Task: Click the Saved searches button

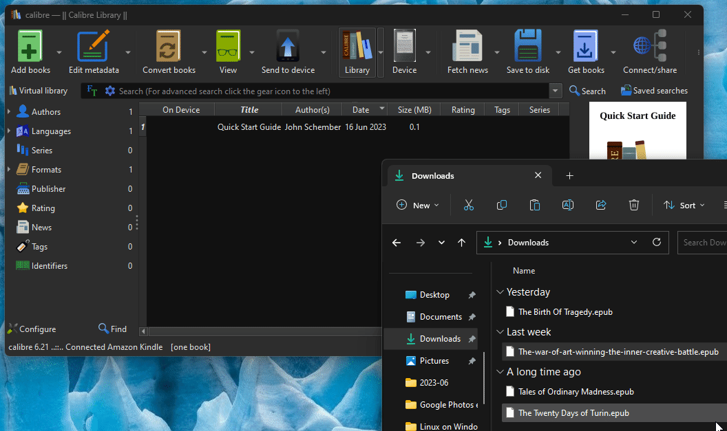Action: click(654, 91)
